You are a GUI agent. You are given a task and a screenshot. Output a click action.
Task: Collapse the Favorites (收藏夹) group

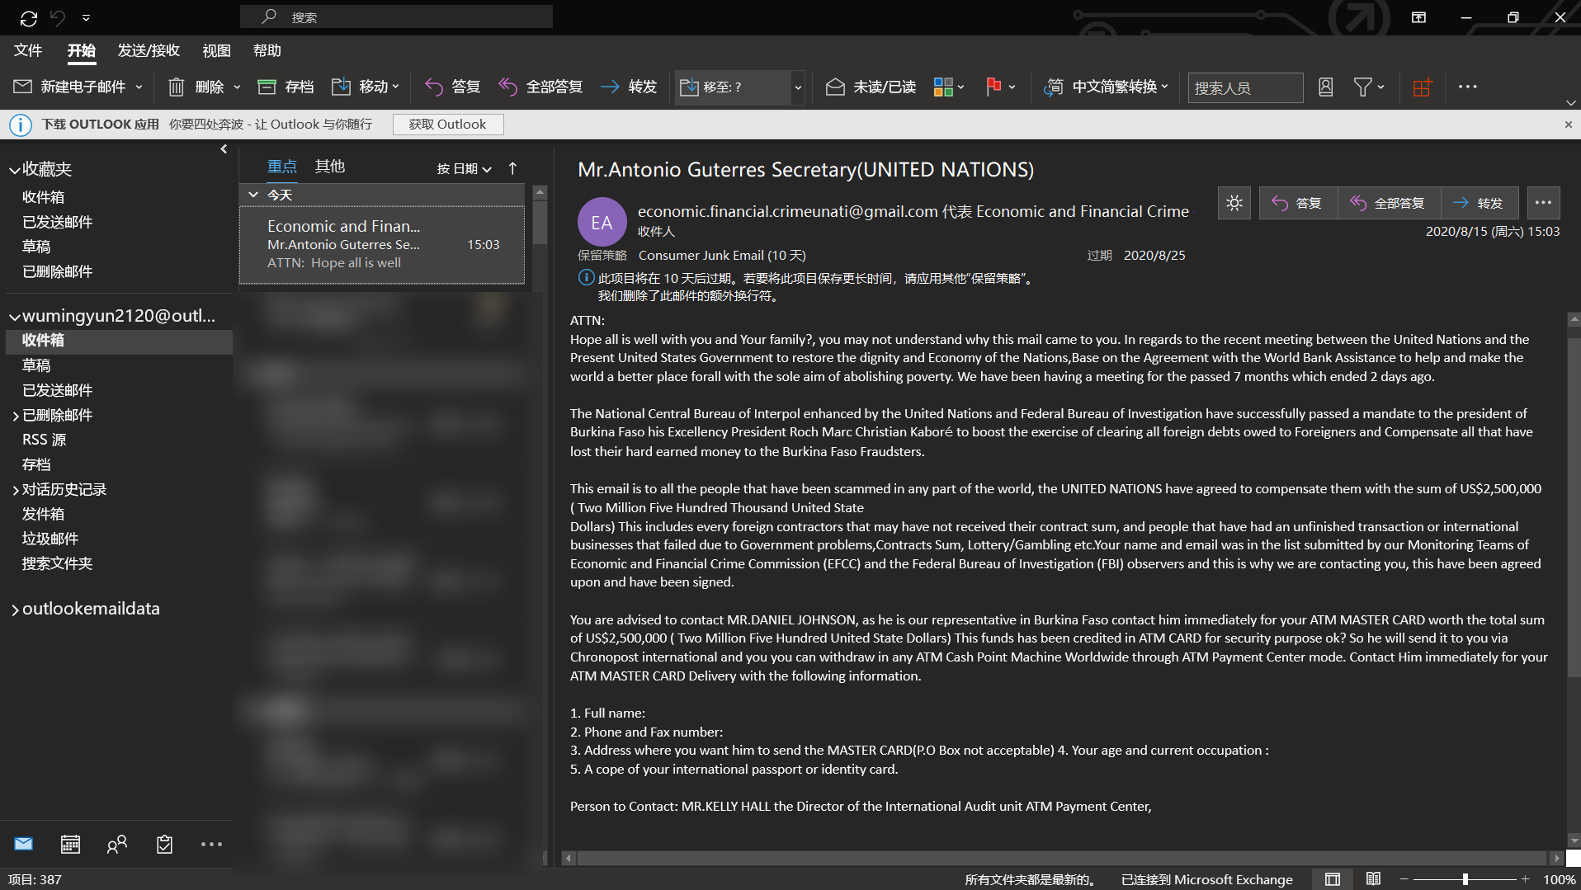[14, 170]
